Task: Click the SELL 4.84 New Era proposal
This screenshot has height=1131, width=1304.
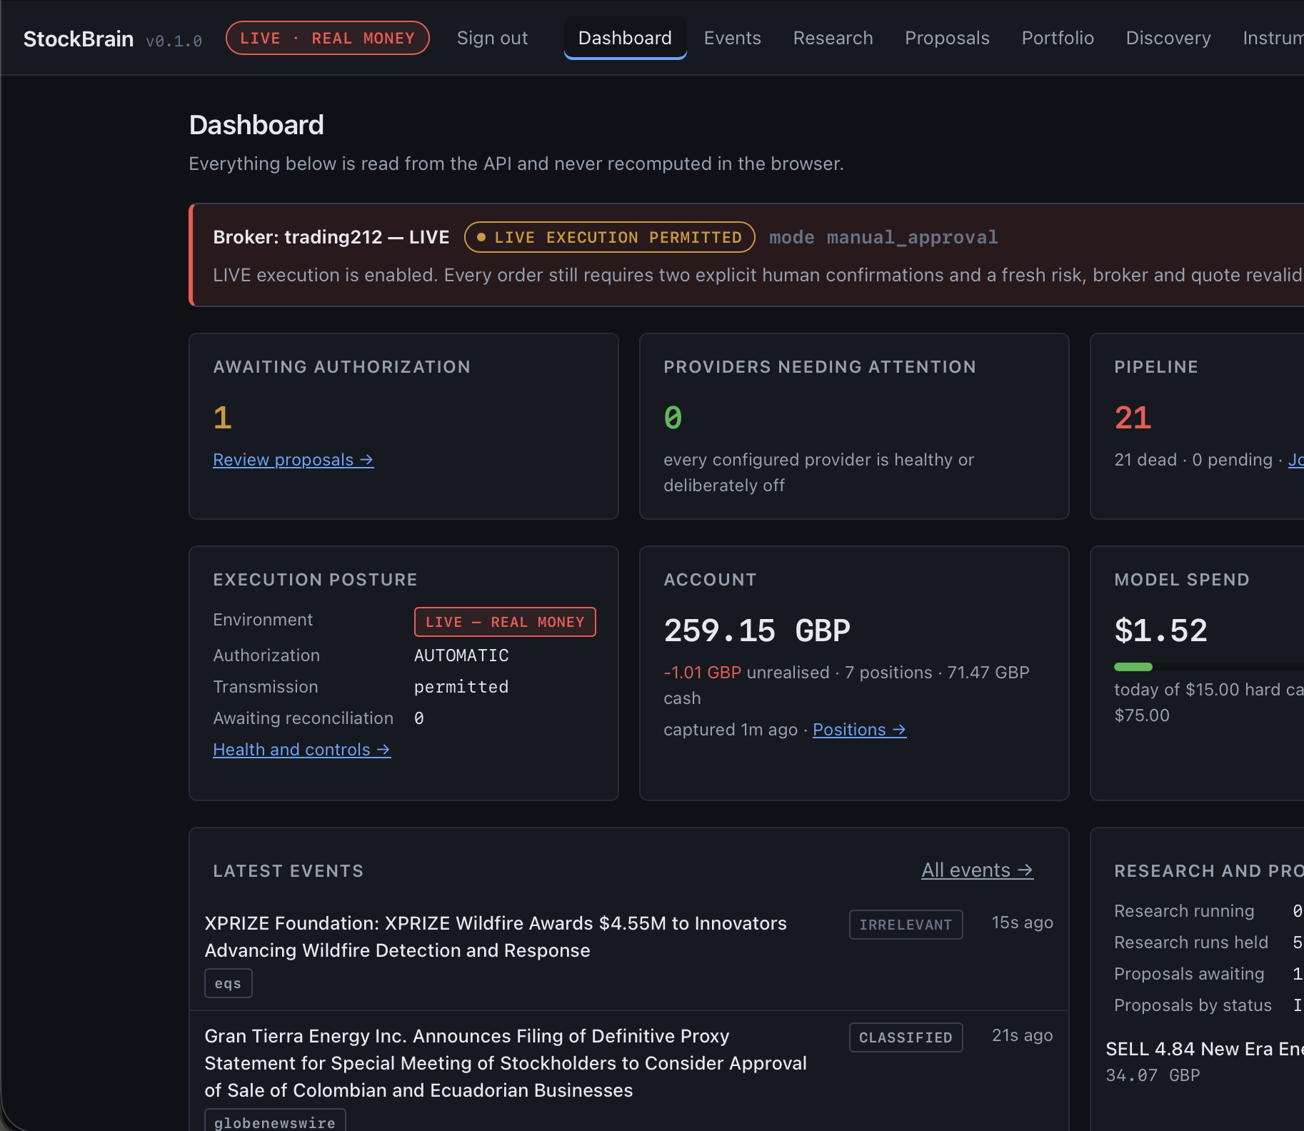Action: point(1205,1049)
